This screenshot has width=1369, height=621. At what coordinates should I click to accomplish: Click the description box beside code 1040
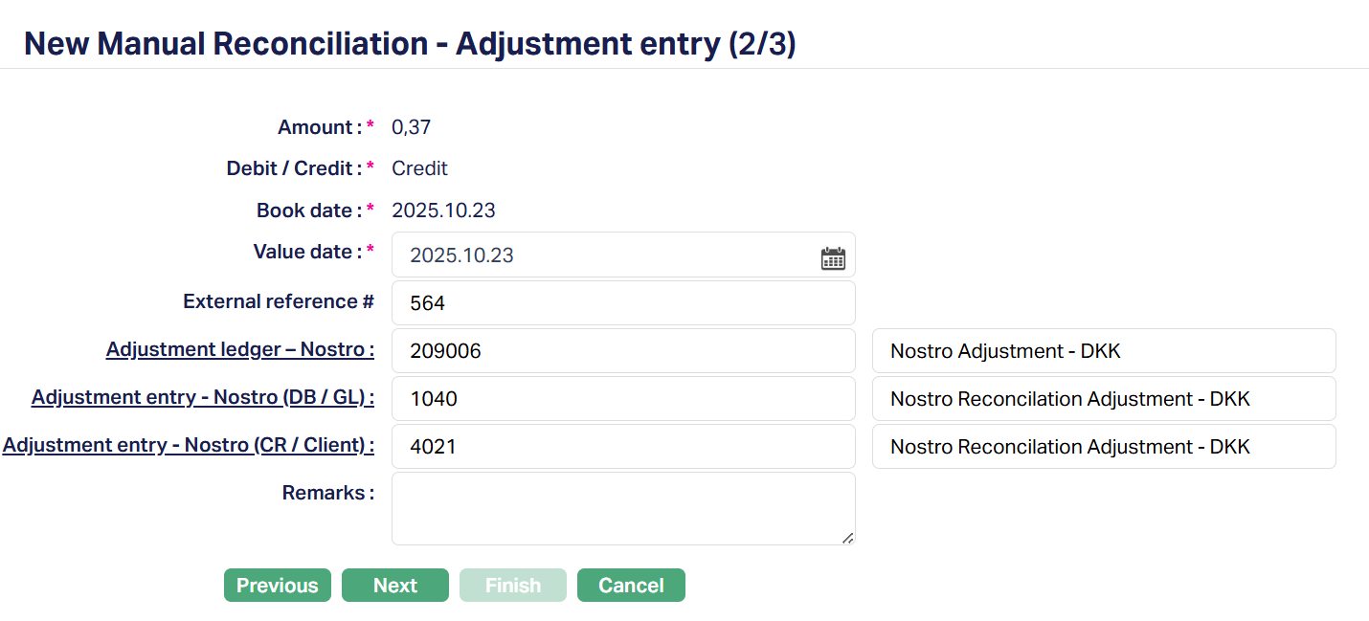(1103, 399)
